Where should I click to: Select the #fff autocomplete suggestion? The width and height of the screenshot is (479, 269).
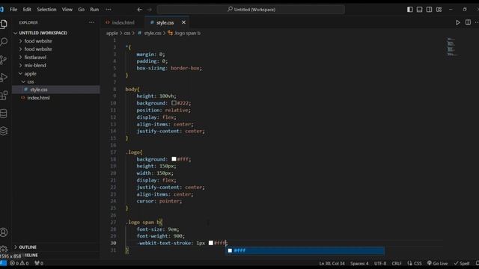[x=305, y=251]
